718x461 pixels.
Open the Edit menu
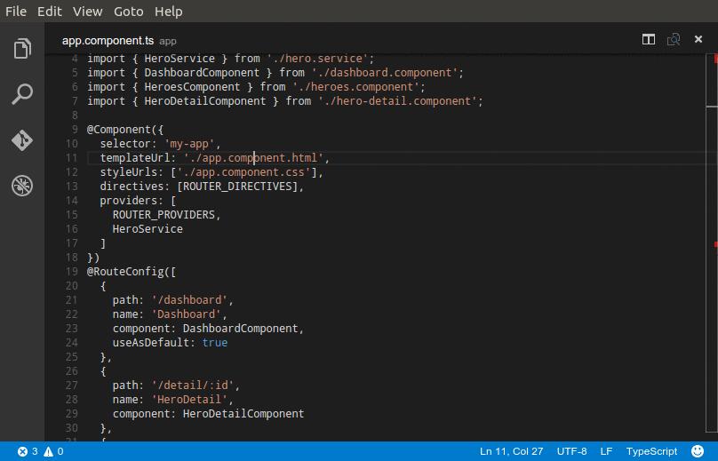click(50, 12)
